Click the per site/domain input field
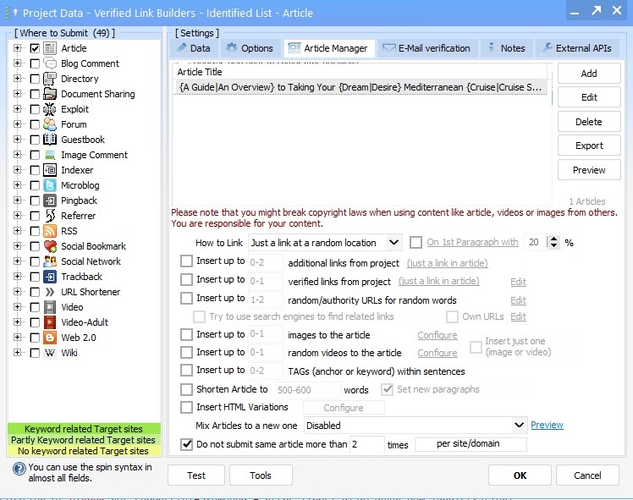 click(471, 444)
